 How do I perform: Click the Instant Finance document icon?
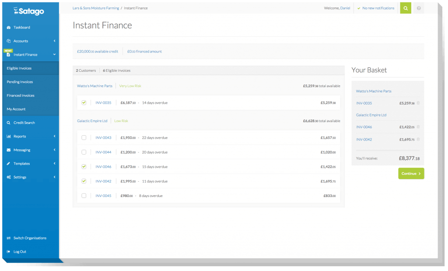pyautogui.click(x=9, y=55)
